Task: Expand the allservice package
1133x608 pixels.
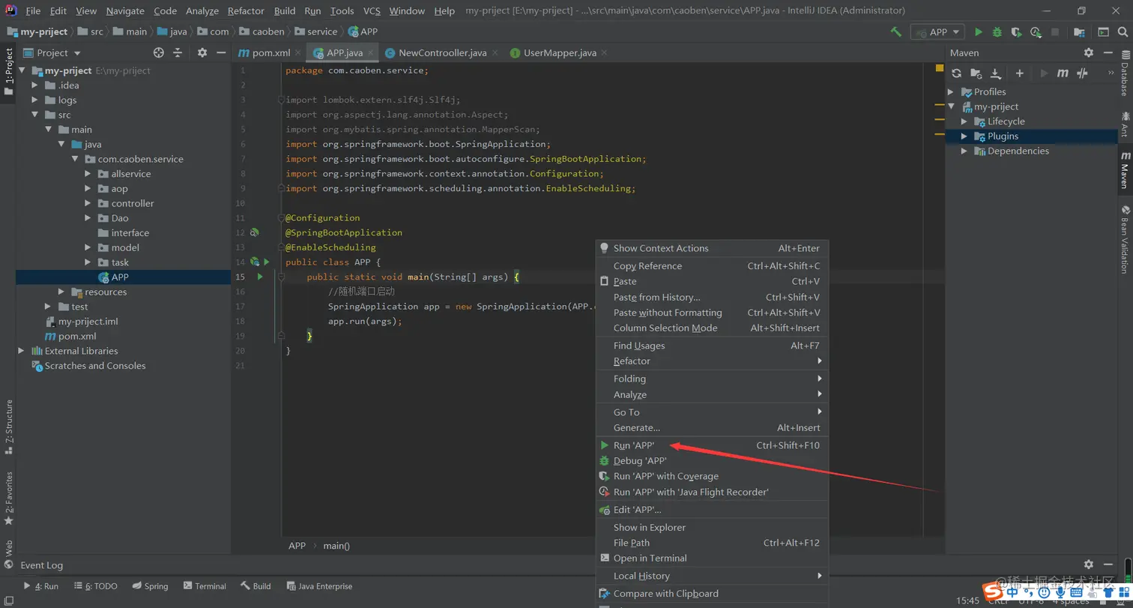Action: [x=88, y=173]
